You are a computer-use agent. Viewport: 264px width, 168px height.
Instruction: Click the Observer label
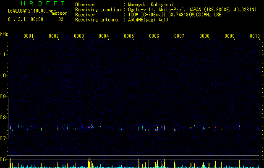[85, 5]
